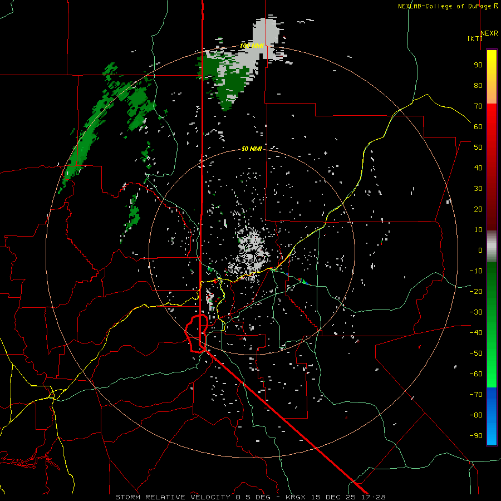
Task: Select the 90 value on velocity scale
Action: click(x=478, y=65)
